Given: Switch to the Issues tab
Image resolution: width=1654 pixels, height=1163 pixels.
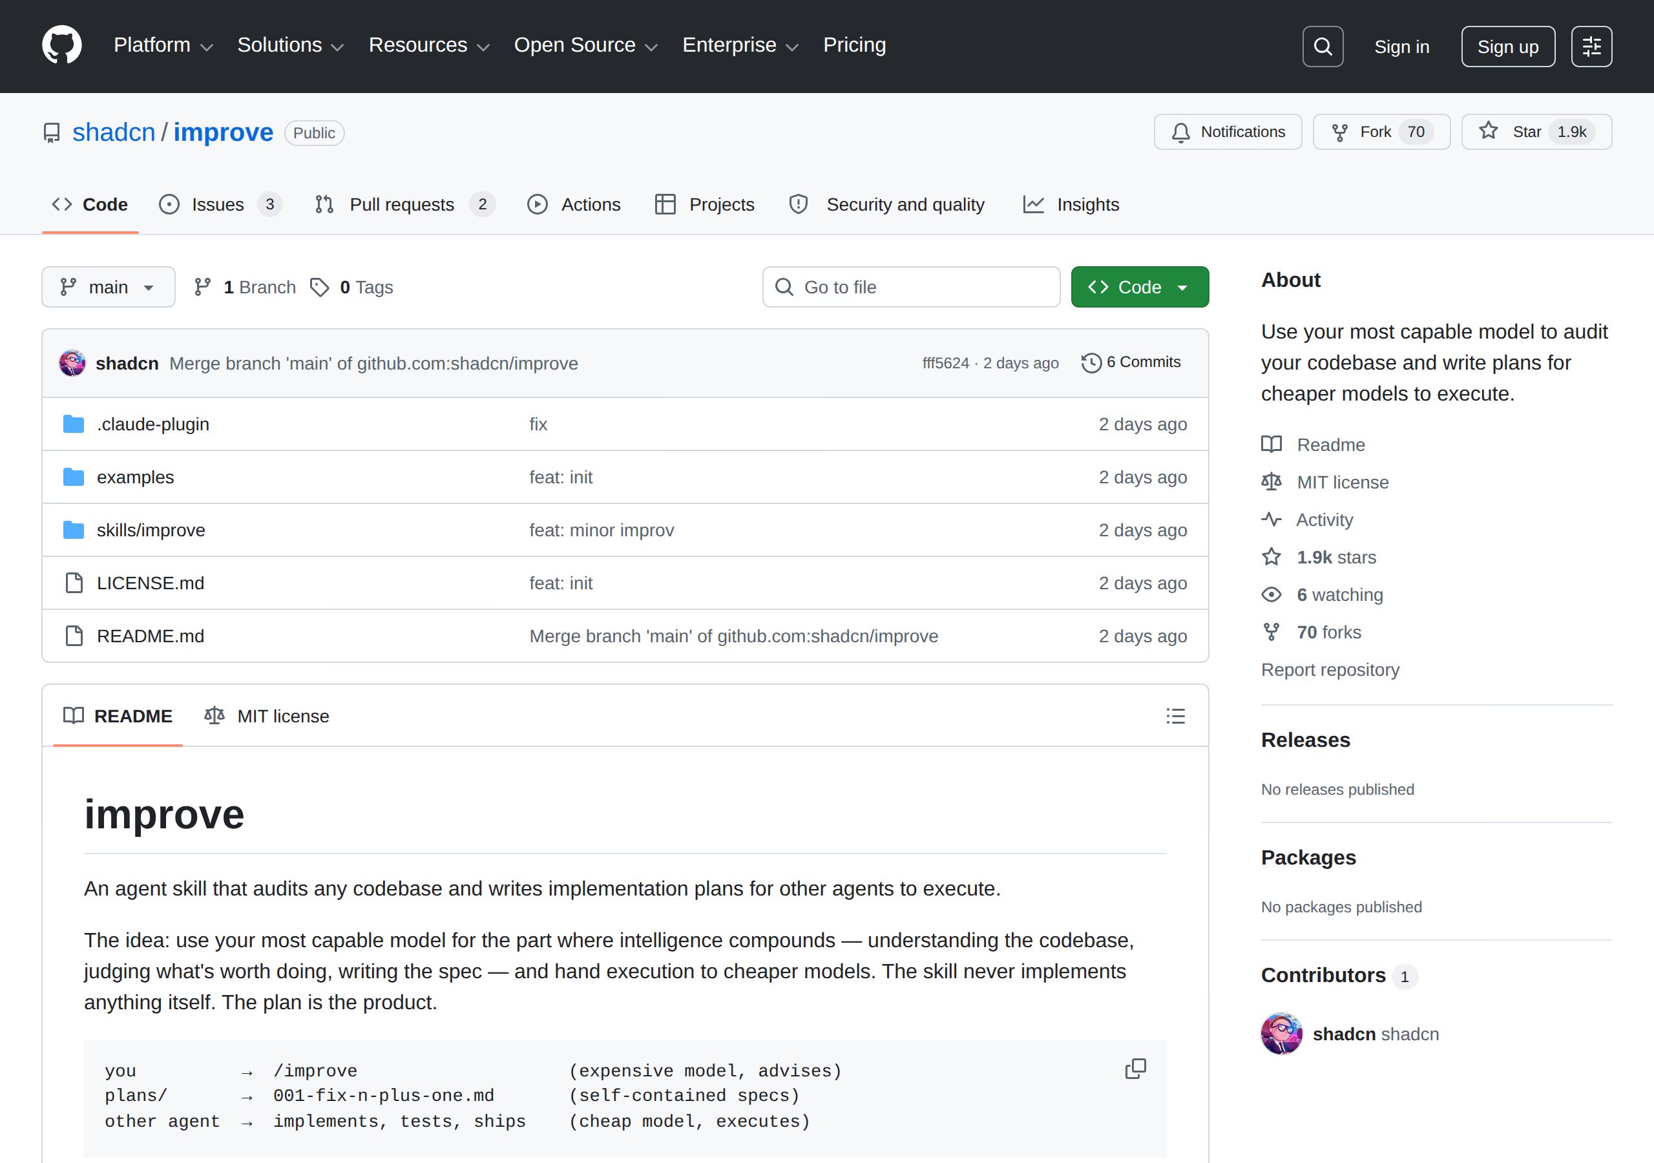Looking at the screenshot, I should coord(220,205).
